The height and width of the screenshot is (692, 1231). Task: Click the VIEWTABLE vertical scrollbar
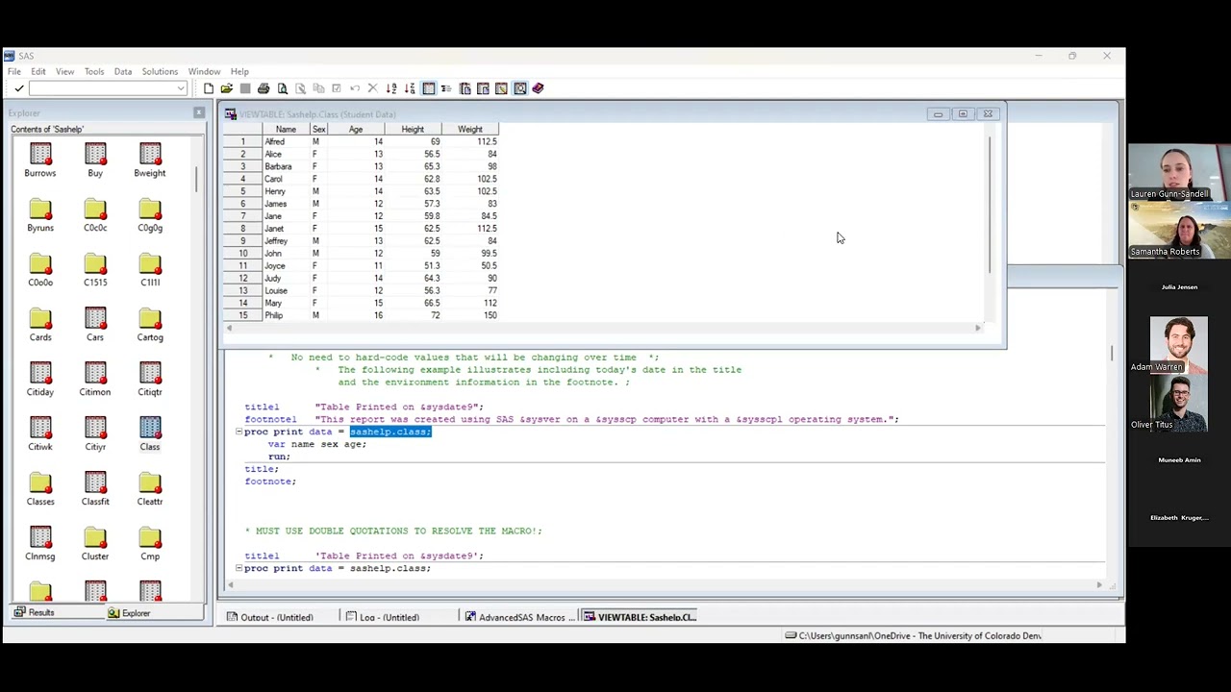(990, 204)
